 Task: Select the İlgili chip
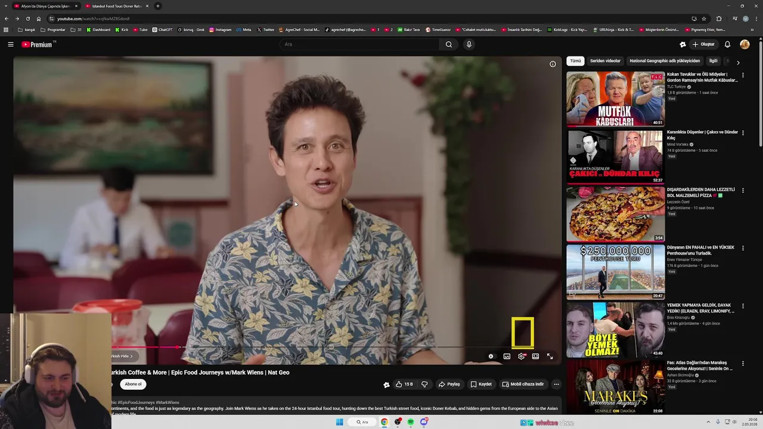pos(713,61)
